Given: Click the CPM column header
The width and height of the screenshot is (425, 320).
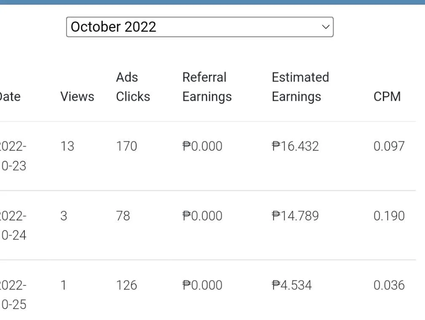Looking at the screenshot, I should point(387,97).
